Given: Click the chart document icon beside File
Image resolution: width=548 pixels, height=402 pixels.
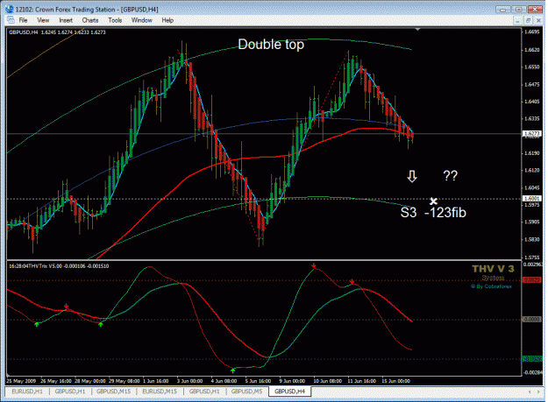Looking at the screenshot, I should (11, 20).
